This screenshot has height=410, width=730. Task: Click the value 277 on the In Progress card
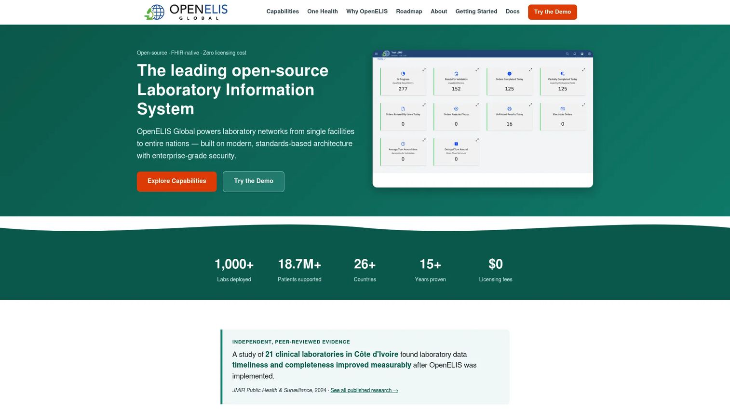[403, 89]
